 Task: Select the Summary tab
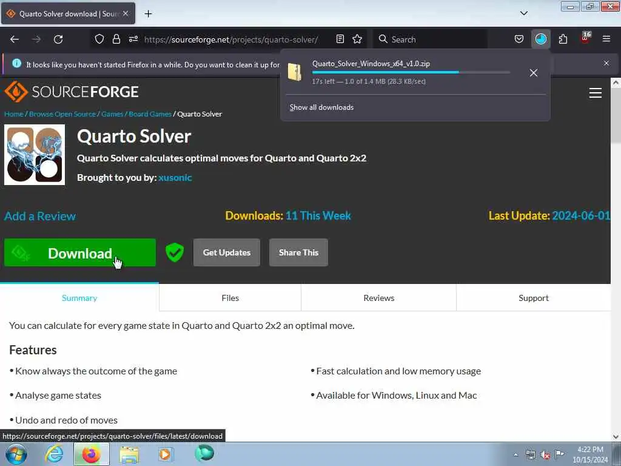pos(79,298)
